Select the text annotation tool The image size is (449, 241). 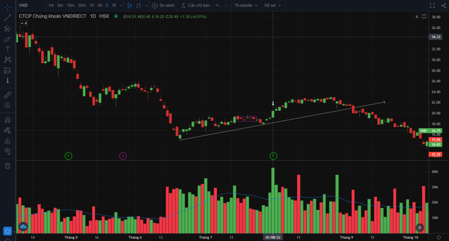pos(7,49)
